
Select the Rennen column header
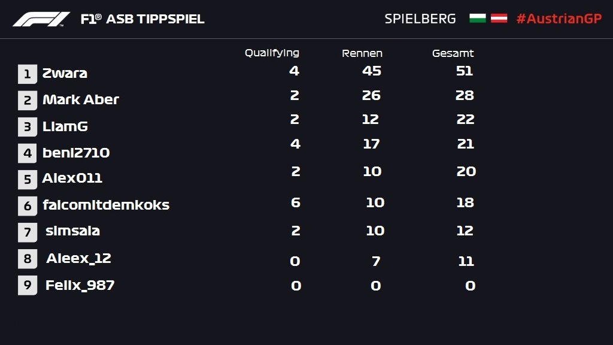(x=362, y=53)
